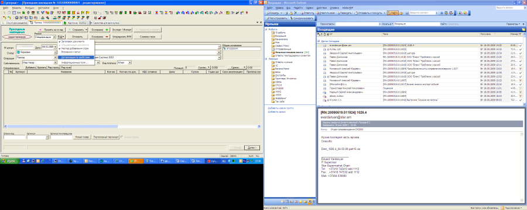The width and height of the screenshot is (527, 210).
Task: Click the folder icon beside Отправленные
Action: (272, 49)
